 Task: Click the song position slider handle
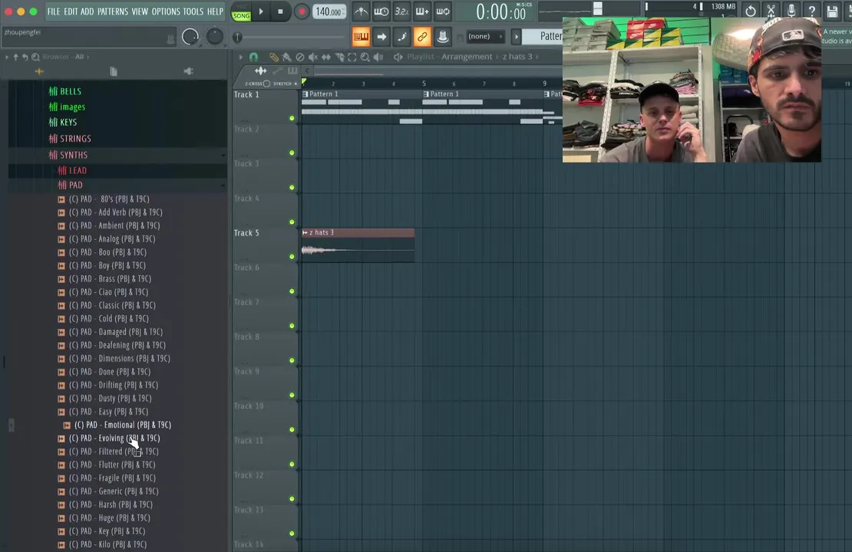(x=237, y=38)
